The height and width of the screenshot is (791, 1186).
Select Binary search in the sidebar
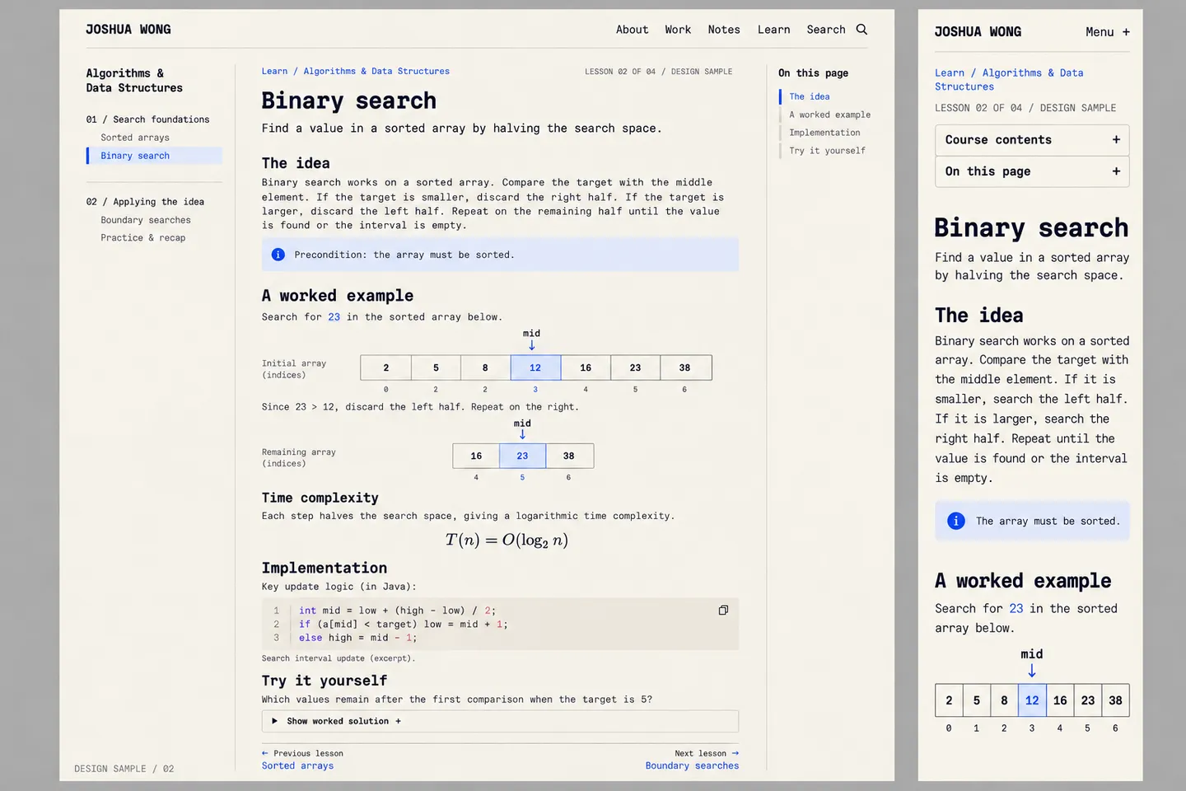[154, 156]
